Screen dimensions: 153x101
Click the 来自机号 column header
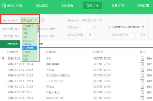click(98, 52)
